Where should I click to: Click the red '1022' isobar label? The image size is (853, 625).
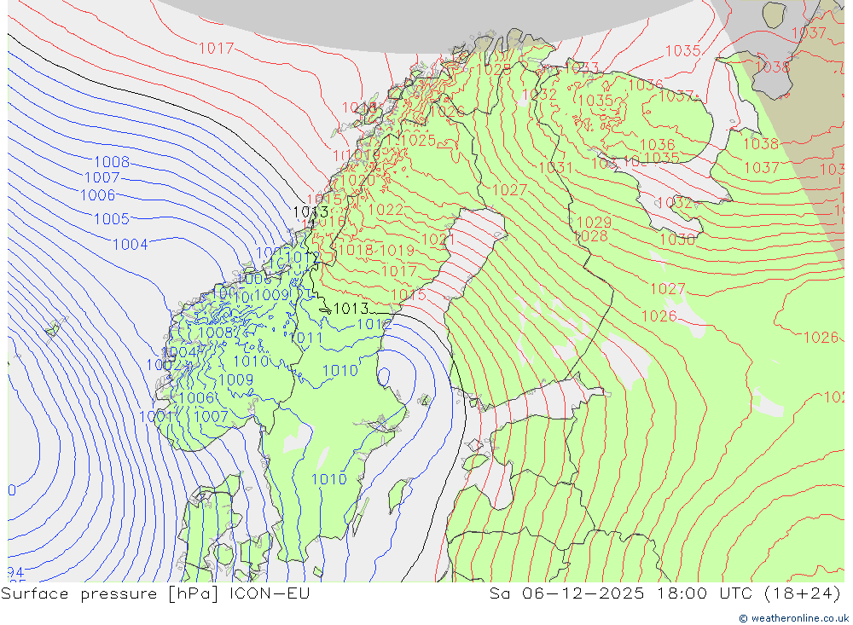386,210
